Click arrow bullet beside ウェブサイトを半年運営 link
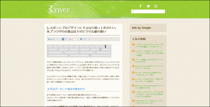This screenshot has height=107, width=210. coord(133,45)
